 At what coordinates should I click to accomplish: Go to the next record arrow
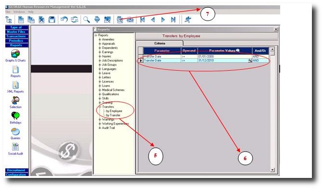[x=163, y=20]
